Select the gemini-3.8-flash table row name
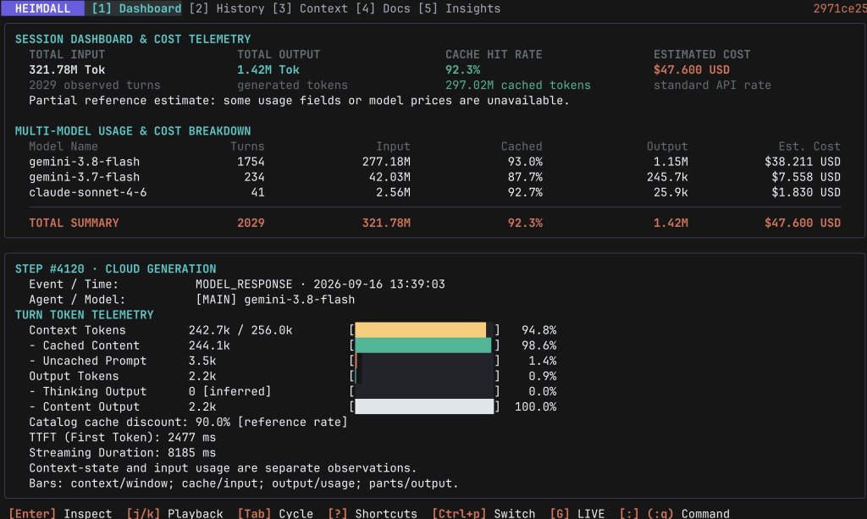The height and width of the screenshot is (519, 867). pyautogui.click(x=85, y=162)
